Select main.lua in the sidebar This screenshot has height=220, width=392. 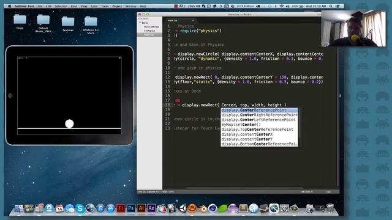click(149, 35)
